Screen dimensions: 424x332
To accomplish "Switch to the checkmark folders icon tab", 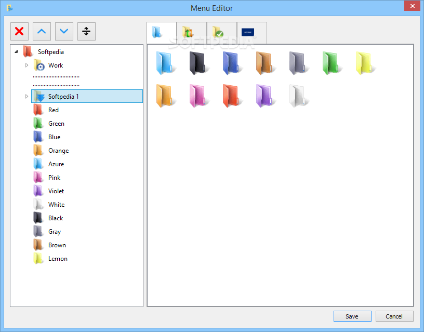I will [x=222, y=33].
